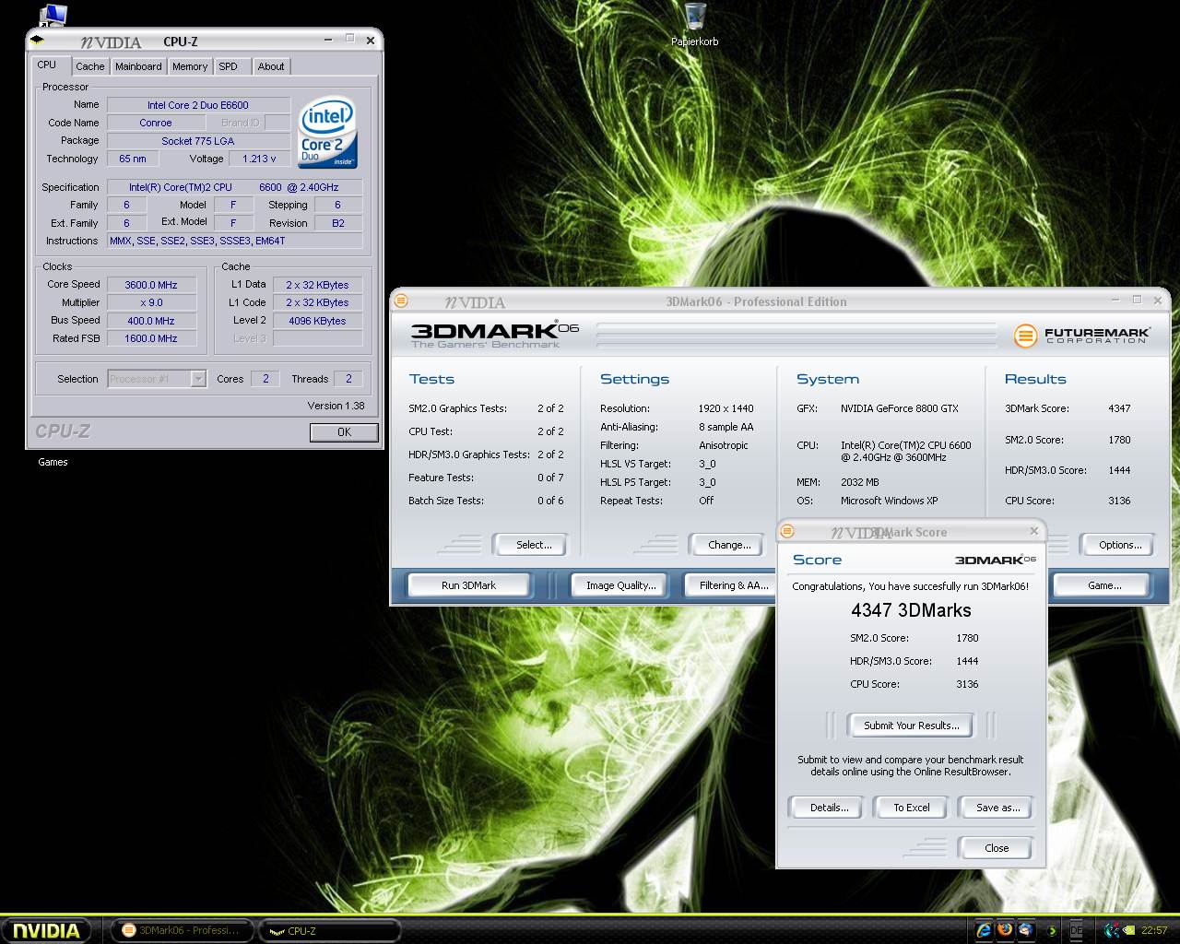1180x944 pixels.
Task: Click the CPU-Z title bar chip icon
Action: click(x=37, y=41)
